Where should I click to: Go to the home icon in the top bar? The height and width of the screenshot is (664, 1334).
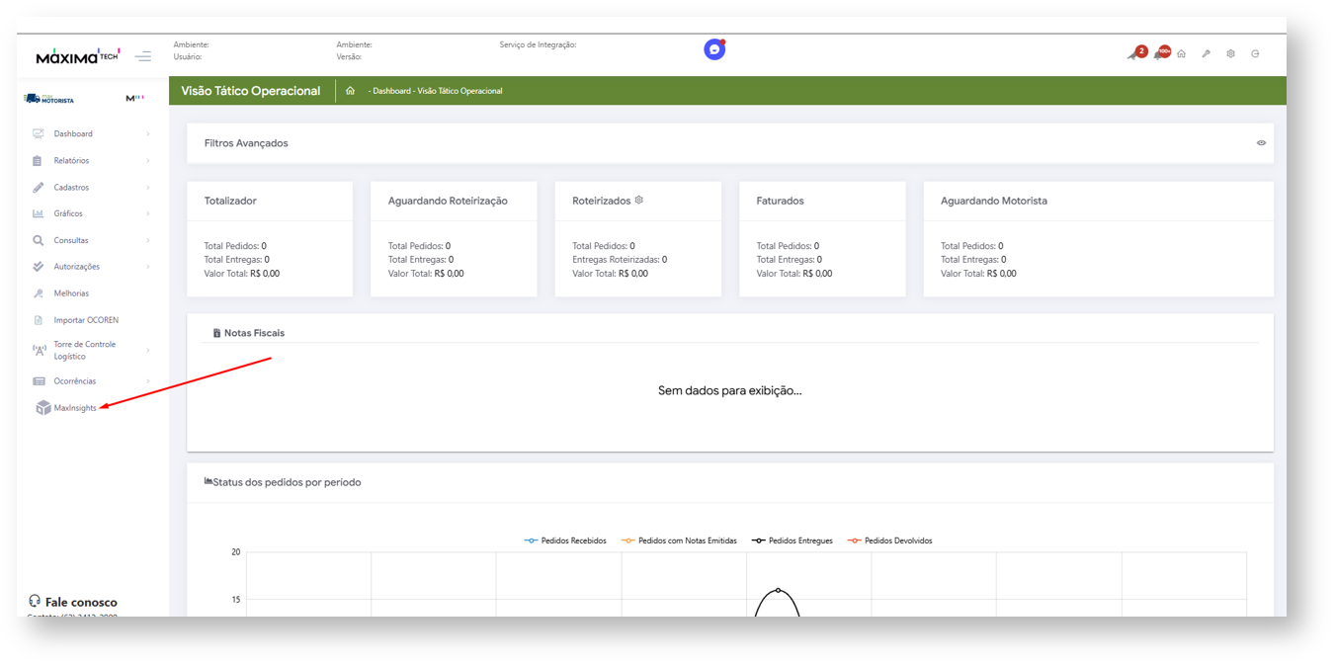(x=1181, y=53)
